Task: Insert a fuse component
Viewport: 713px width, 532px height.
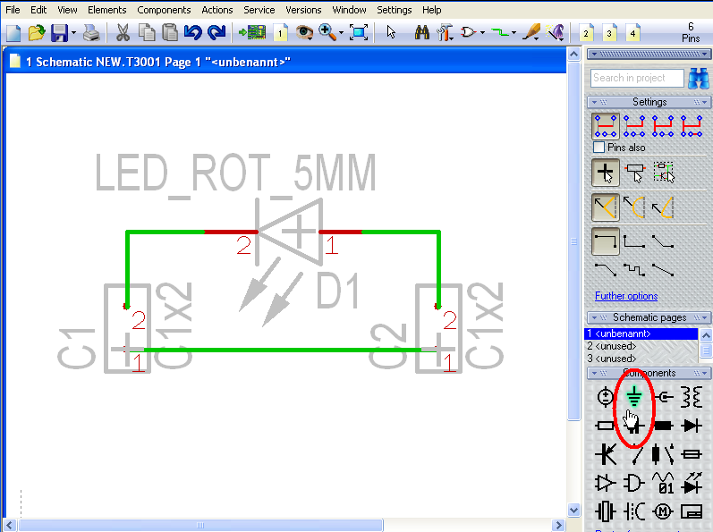Action: point(692,454)
